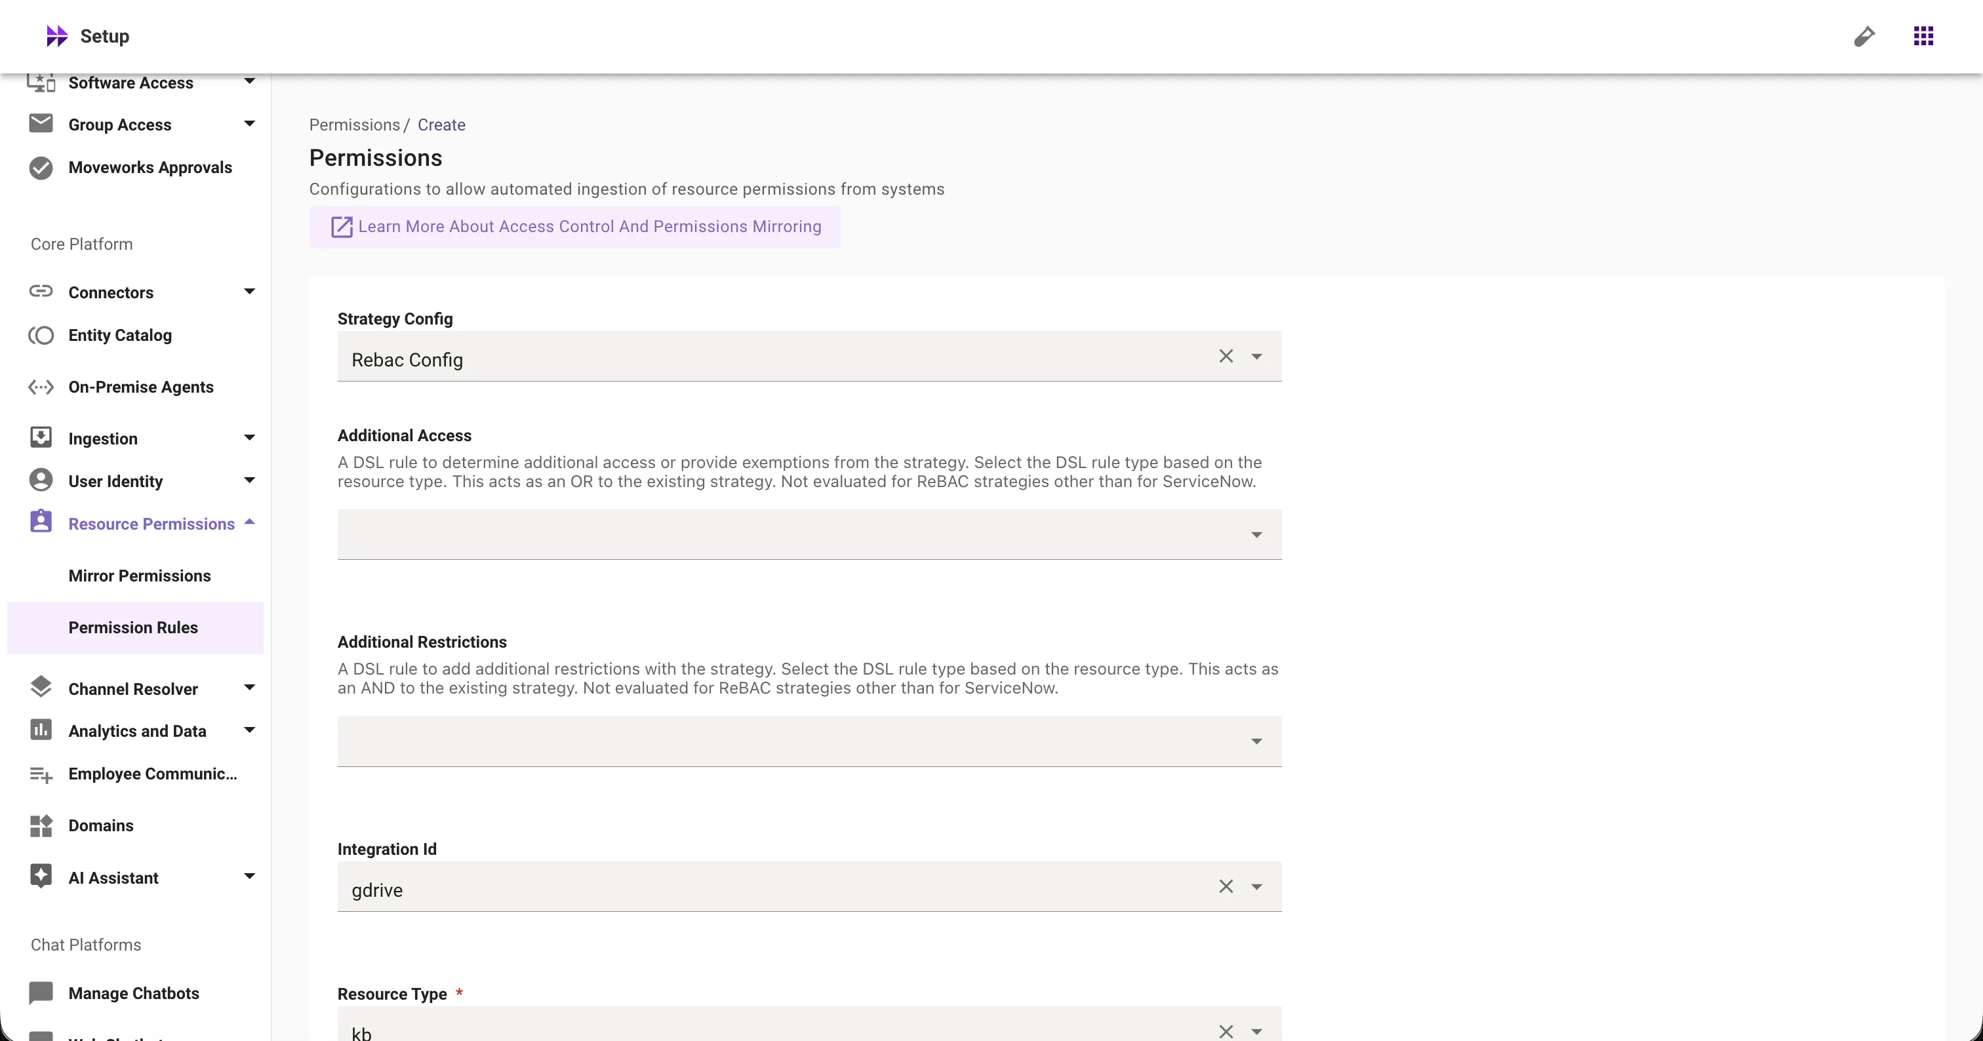Click the Manage Chatbots chat icon
The image size is (1983, 1041).
pos(41,993)
